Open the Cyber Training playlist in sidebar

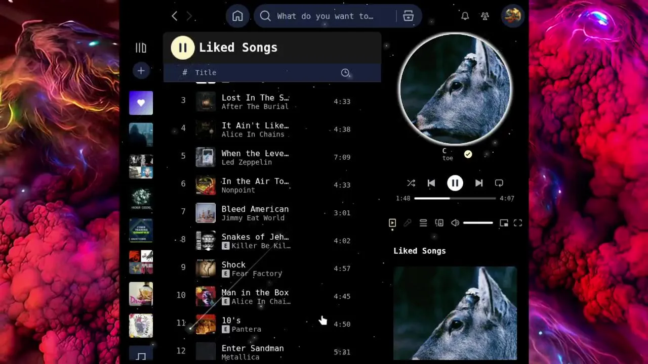(x=141, y=231)
